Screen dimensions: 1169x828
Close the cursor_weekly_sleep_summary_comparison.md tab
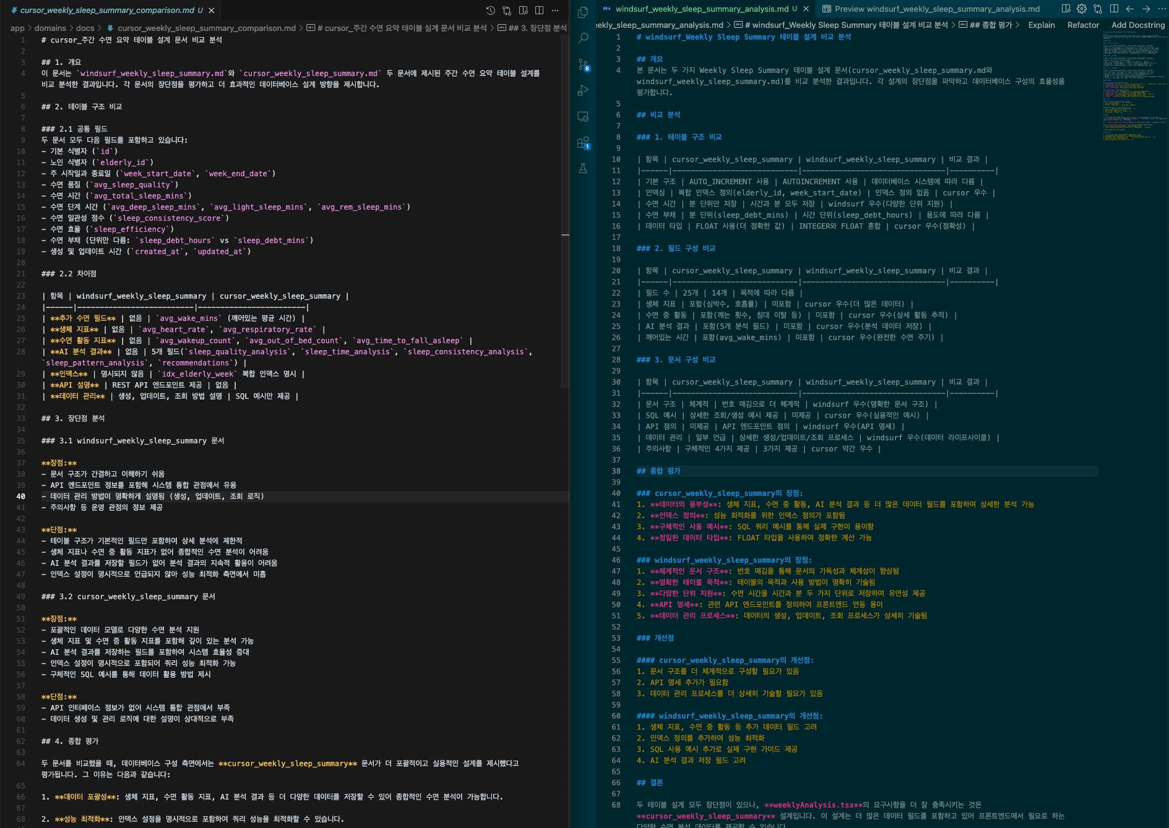[x=212, y=11]
